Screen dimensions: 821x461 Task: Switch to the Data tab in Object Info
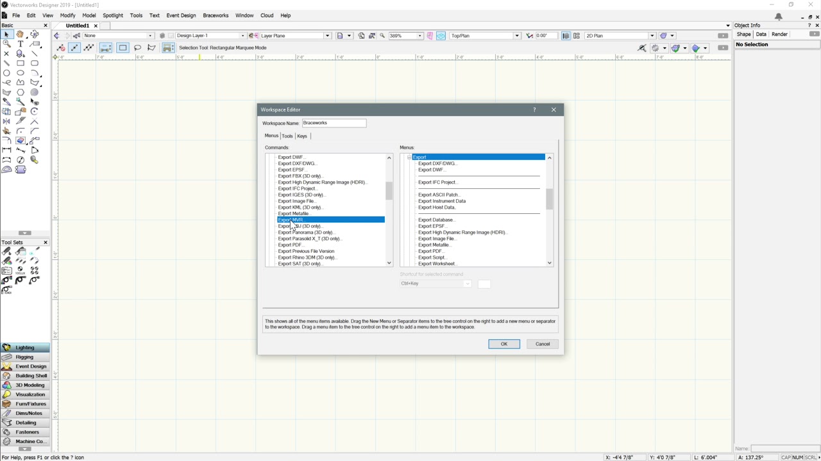(x=761, y=35)
